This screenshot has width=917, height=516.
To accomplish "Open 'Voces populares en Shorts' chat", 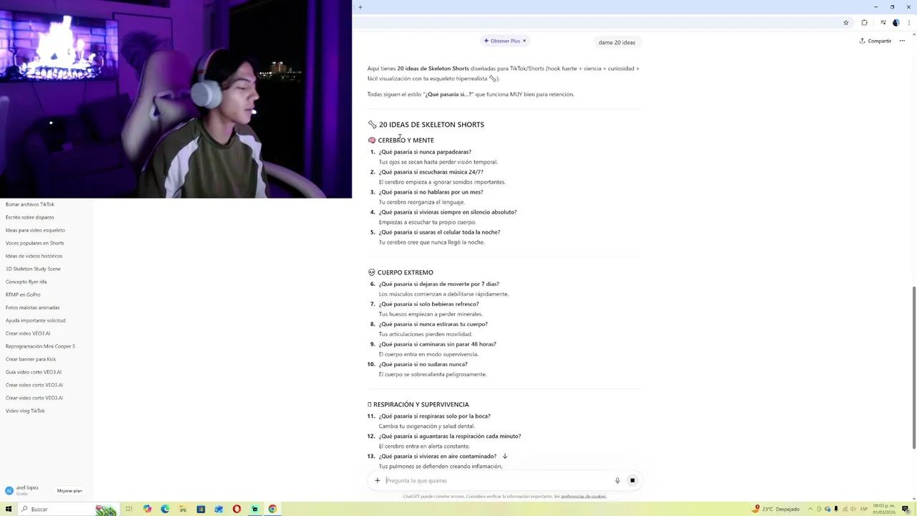I will click(x=34, y=243).
